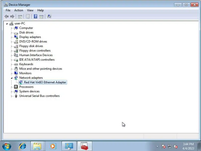Click the Keyboards category icon
The width and height of the screenshot is (201, 151).
click(16, 64)
